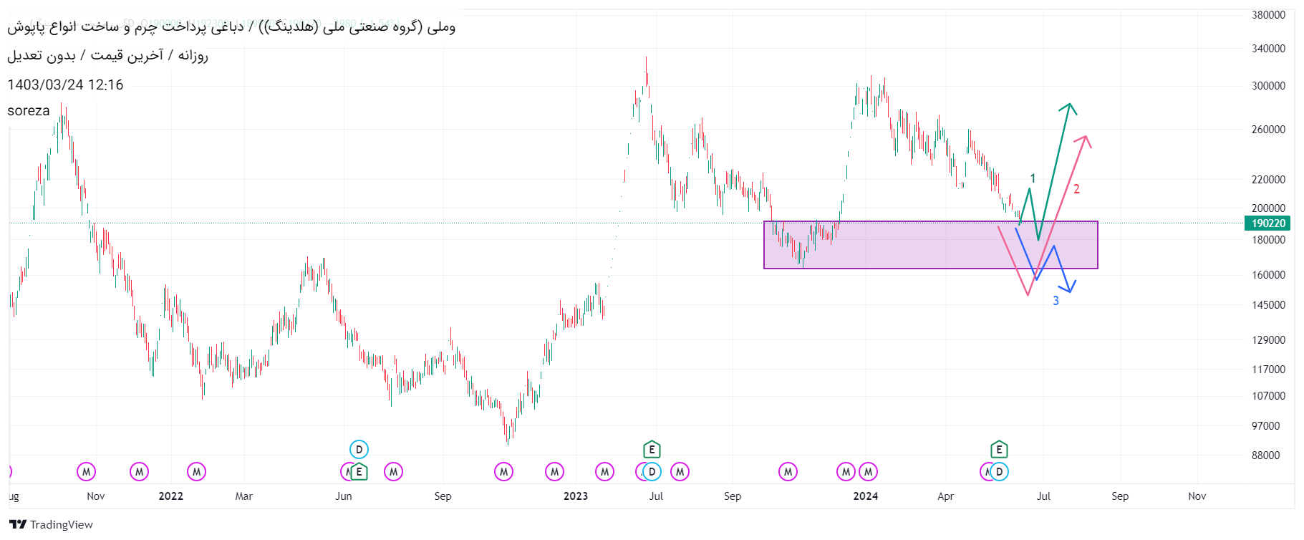Click the M marker just before the 2023 label
The height and width of the screenshot is (540, 1304).
click(x=554, y=471)
